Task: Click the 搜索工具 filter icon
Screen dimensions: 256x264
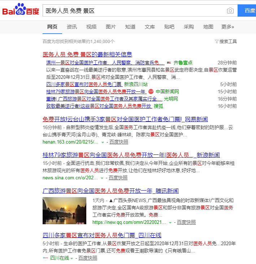Action: (217, 42)
